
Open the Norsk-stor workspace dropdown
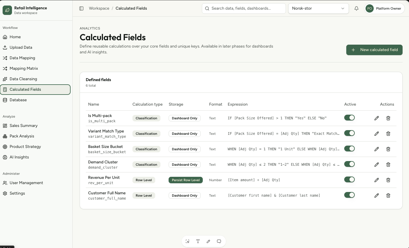click(318, 8)
